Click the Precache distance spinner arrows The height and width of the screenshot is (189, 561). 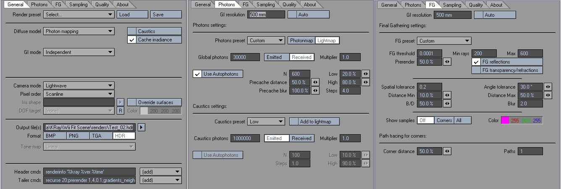[x=315, y=82]
